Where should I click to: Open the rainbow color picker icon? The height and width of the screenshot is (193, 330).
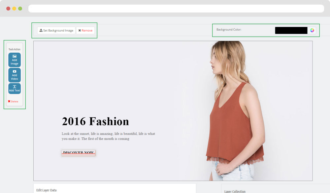pyautogui.click(x=312, y=31)
